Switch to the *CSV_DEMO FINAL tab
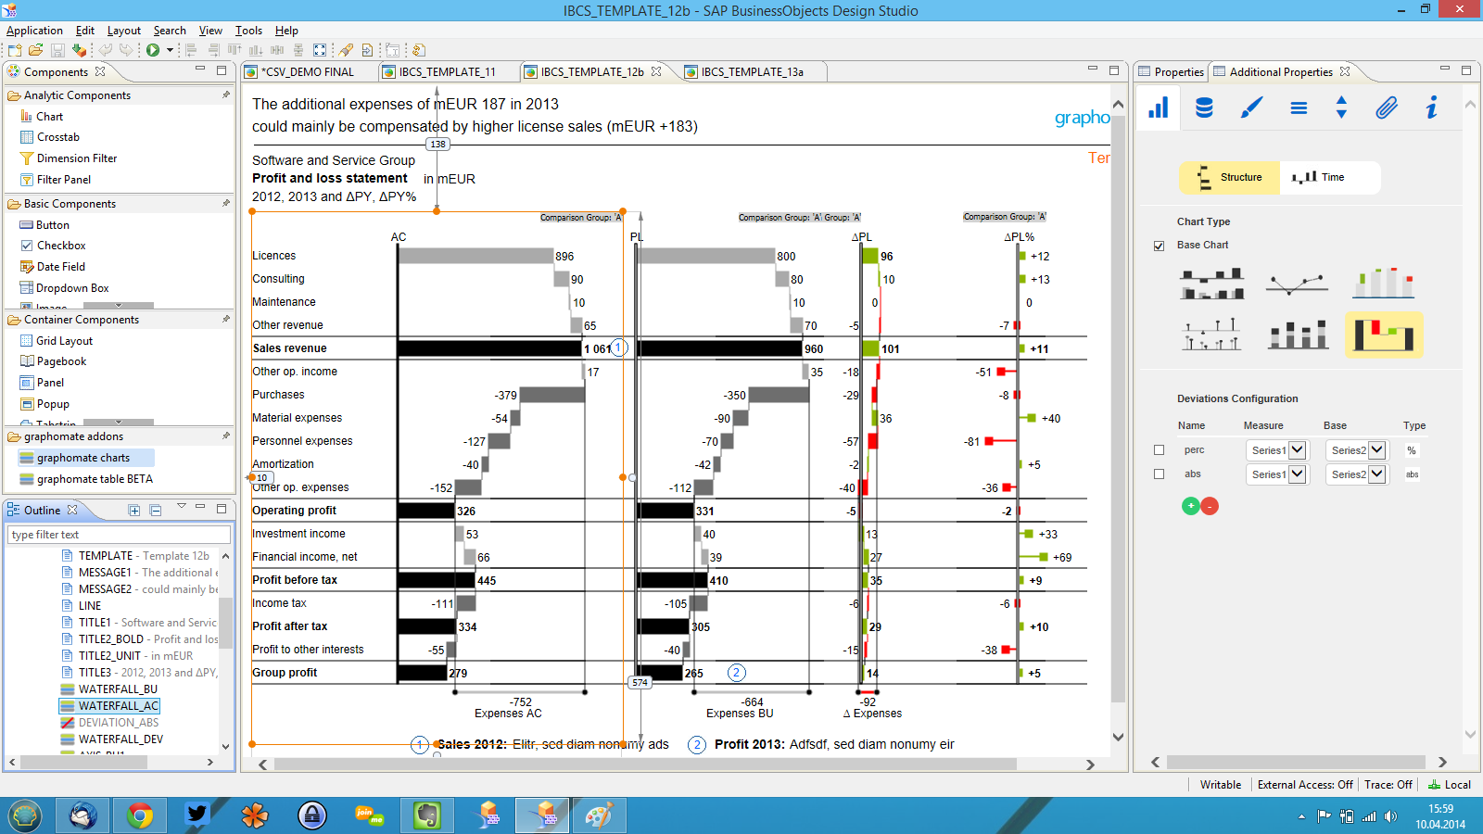Viewport: 1483px width, 834px height. point(308,71)
